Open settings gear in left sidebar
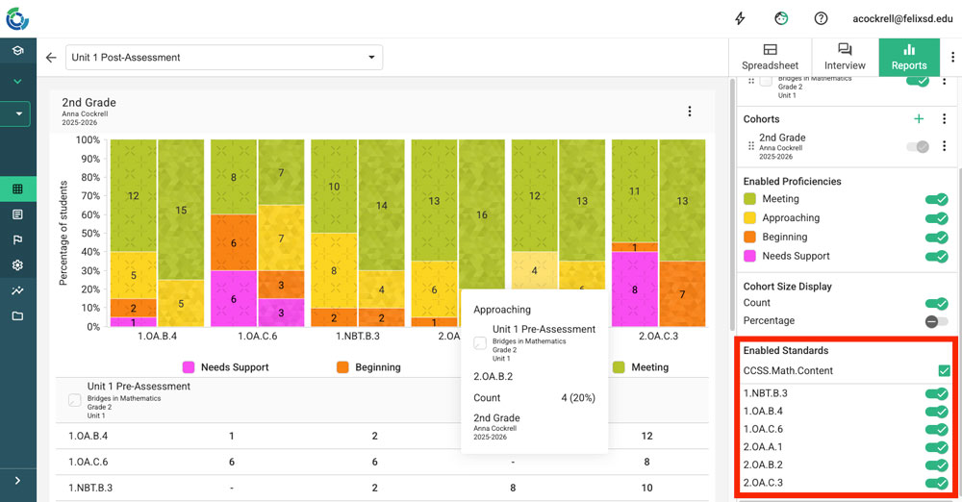The height and width of the screenshot is (502, 962). [x=17, y=265]
